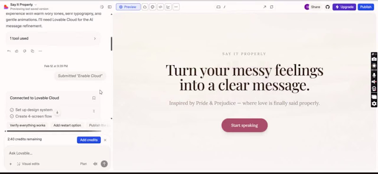Click Start speaking in the preview
Image resolution: width=378 pixels, height=174 pixels.
244,125
